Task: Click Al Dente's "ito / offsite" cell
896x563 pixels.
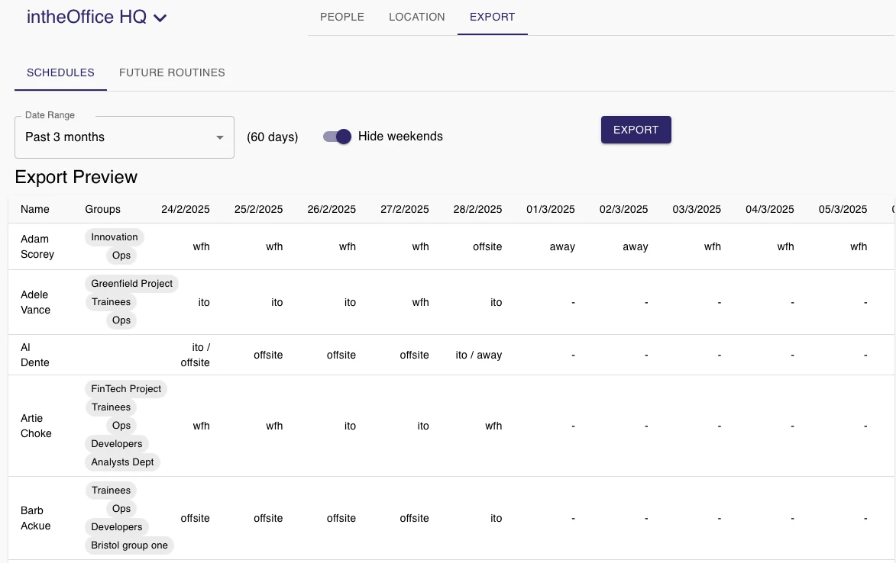Action: (x=195, y=355)
